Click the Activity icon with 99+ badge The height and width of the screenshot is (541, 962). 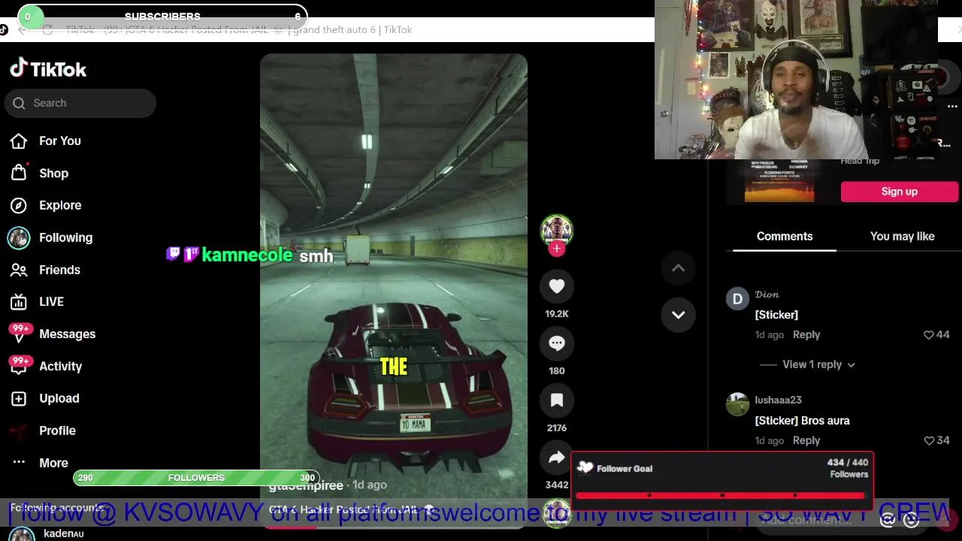[19, 365]
